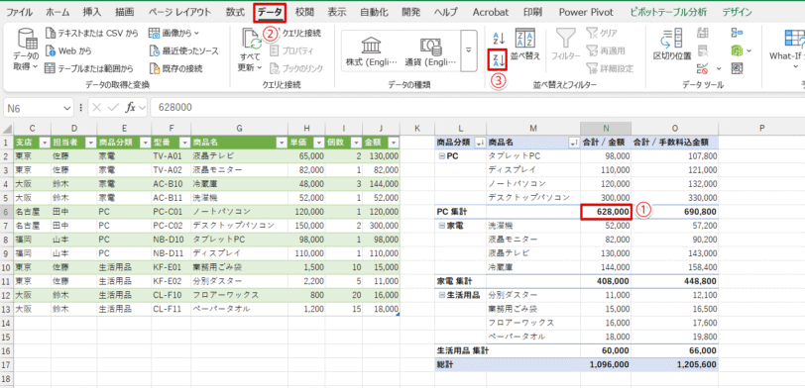Open What-If analysis menu
Image resolution: width=805 pixels, height=388 pixels.
pyautogui.click(x=786, y=49)
